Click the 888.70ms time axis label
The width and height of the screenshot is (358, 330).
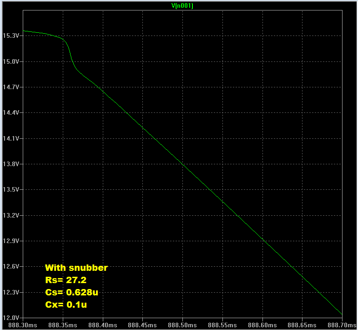[x=342, y=325]
